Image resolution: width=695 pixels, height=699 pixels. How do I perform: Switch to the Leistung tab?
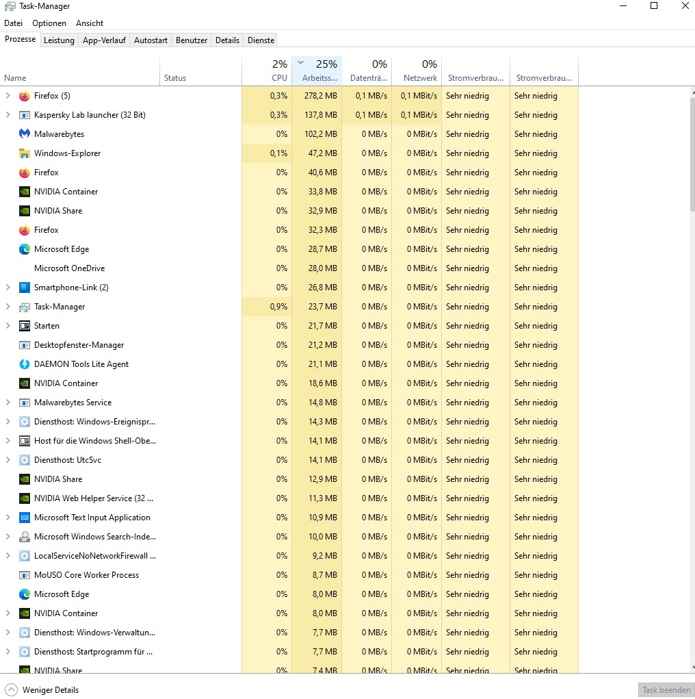(59, 40)
